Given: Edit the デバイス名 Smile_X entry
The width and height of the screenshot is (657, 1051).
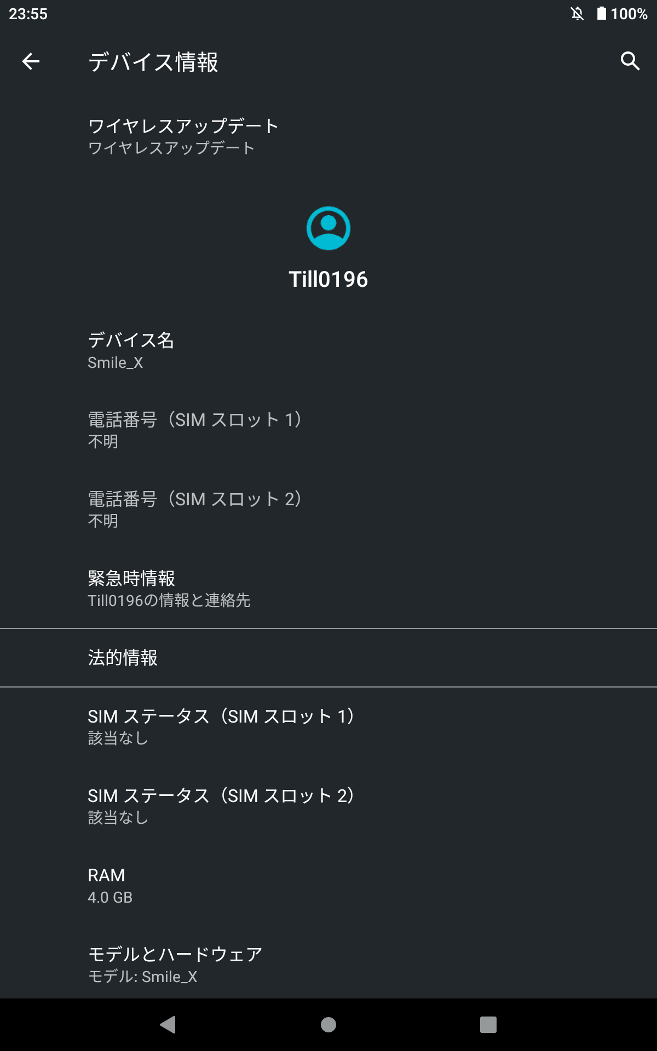Looking at the screenshot, I should (x=131, y=350).
